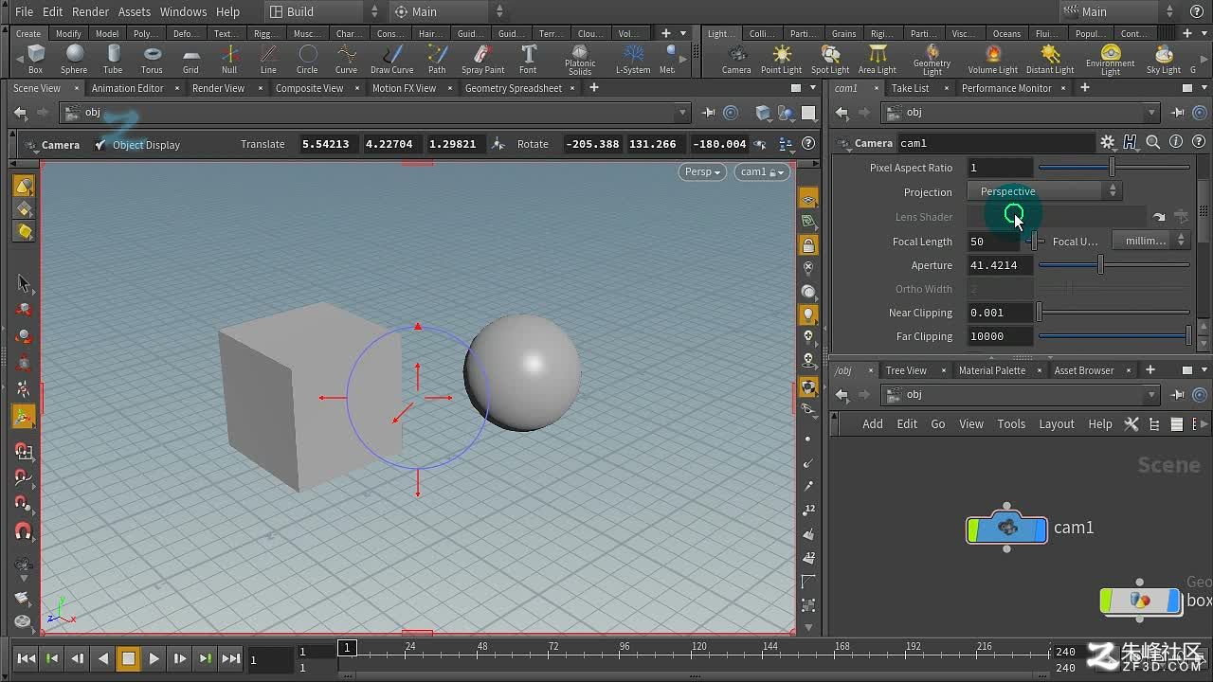Create a Sphere from the shelf

point(74,59)
